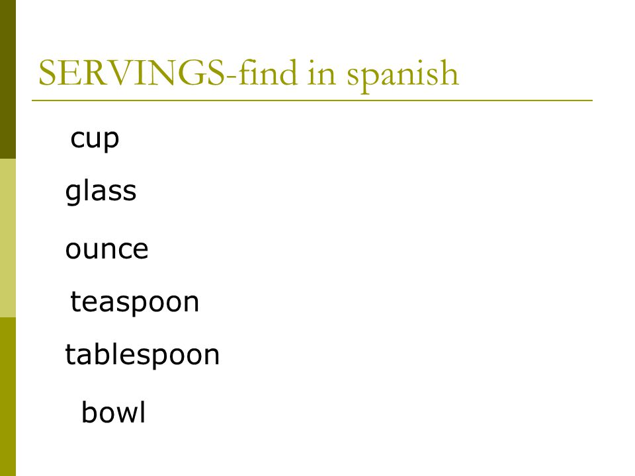Click the word "spanish" in the title
This screenshot has height=476, width=635.
[x=403, y=75]
